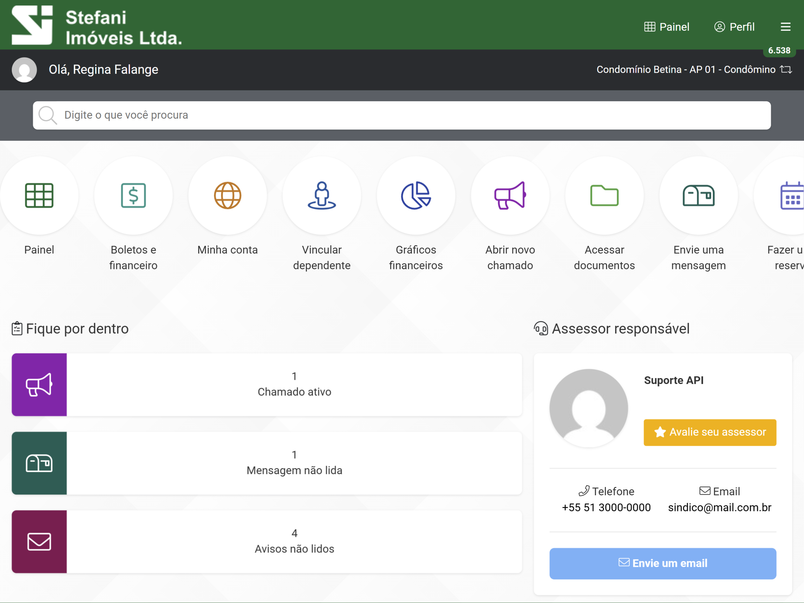Click the phone number +55 51 3000-0000
The height and width of the screenshot is (603, 804).
[606, 507]
